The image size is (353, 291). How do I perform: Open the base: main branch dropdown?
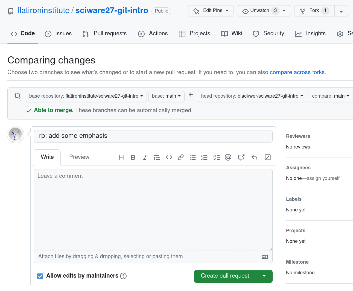[x=167, y=96]
